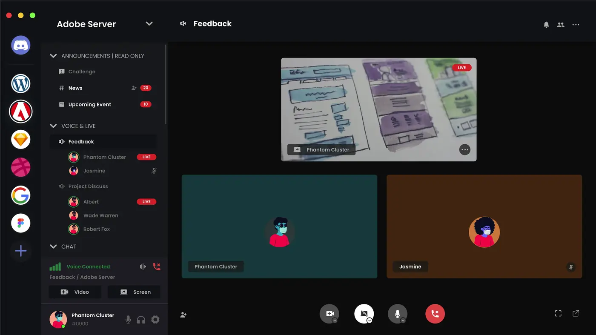Click the Video button

(x=75, y=292)
